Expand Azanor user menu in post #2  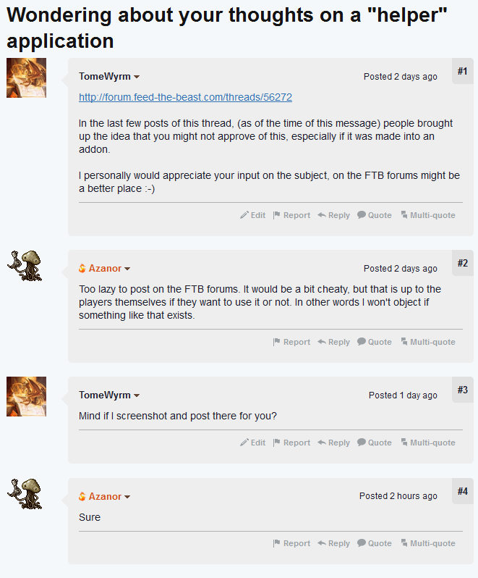pos(127,269)
